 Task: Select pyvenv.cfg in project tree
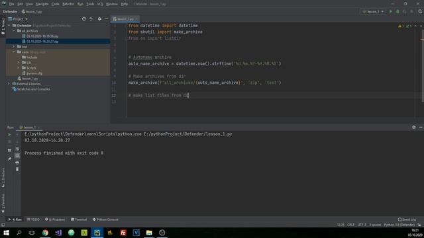tap(34, 73)
